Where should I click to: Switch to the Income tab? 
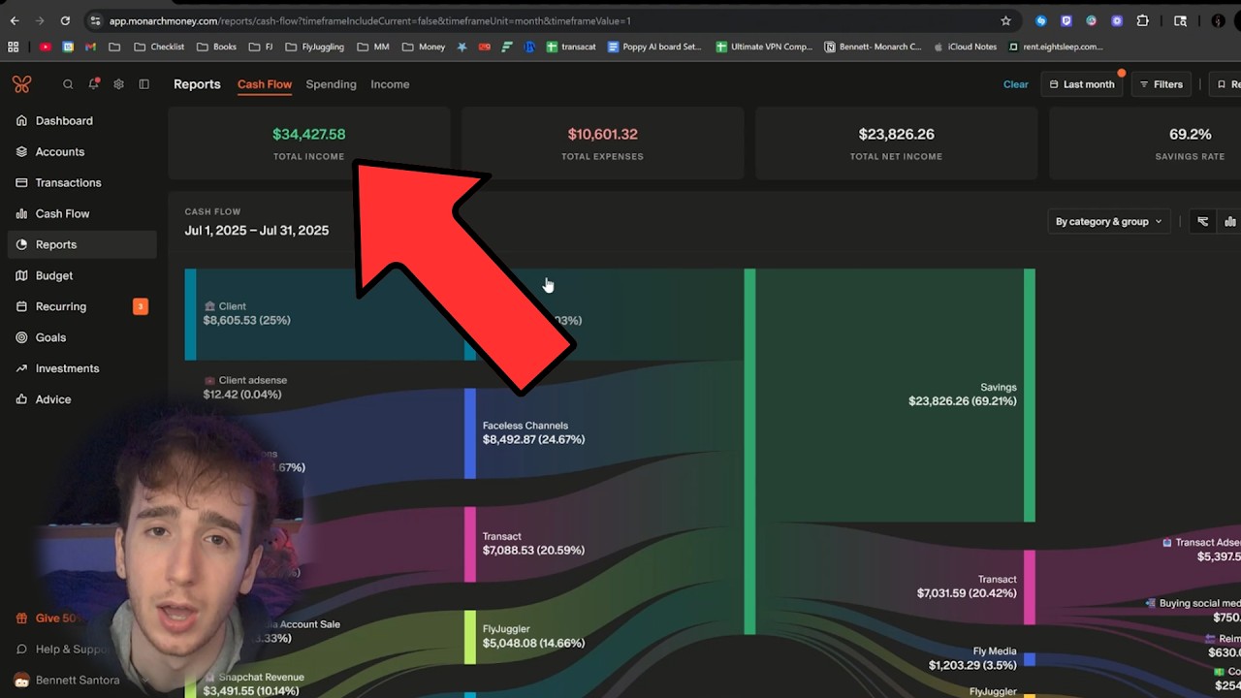click(x=390, y=84)
